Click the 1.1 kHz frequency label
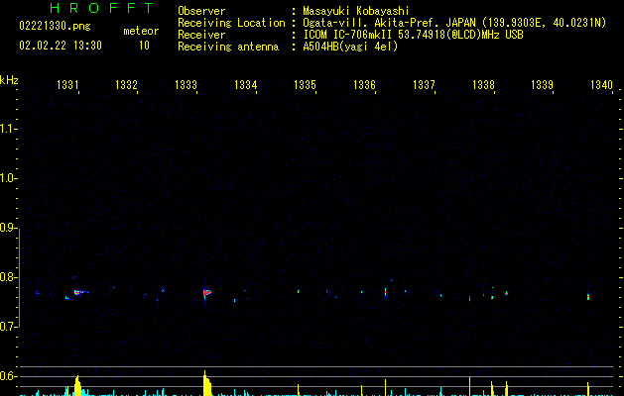624x396 pixels. 9,129
